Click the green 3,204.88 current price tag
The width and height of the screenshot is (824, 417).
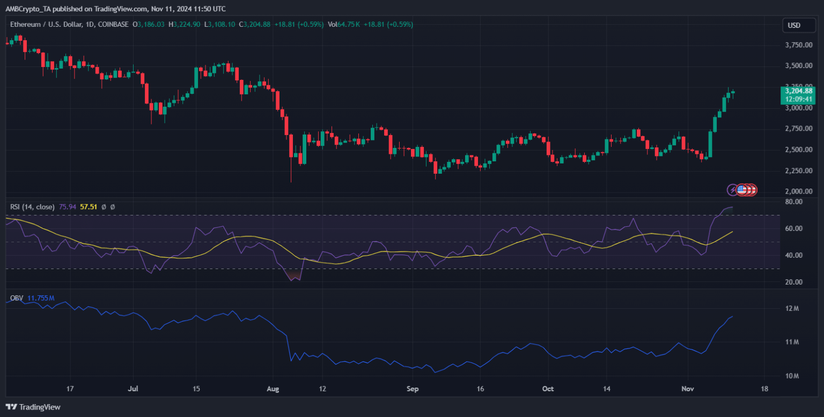(797, 95)
